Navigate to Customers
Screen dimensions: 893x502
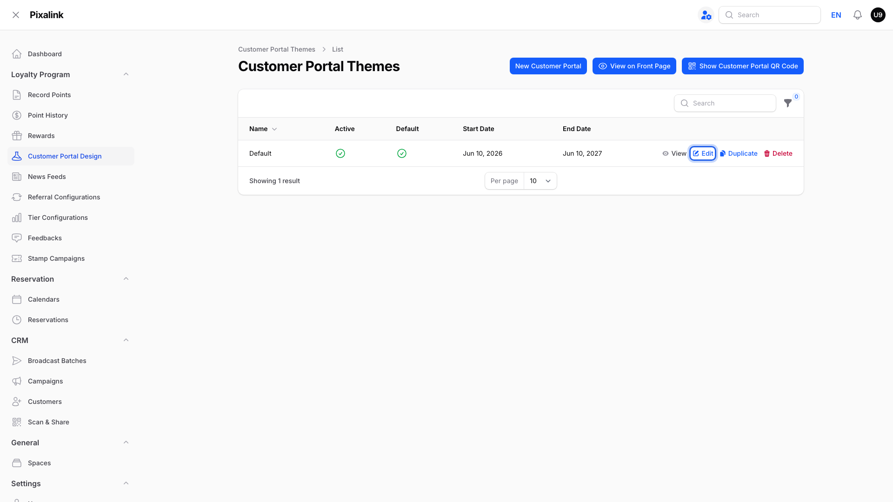tap(71, 402)
